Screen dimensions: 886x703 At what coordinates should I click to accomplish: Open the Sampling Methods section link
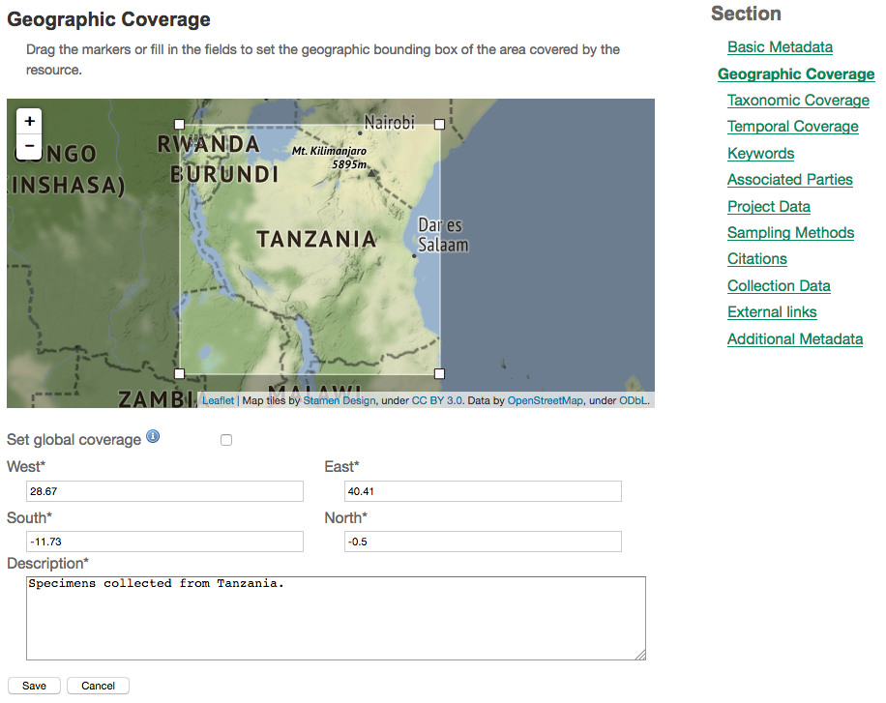(790, 233)
